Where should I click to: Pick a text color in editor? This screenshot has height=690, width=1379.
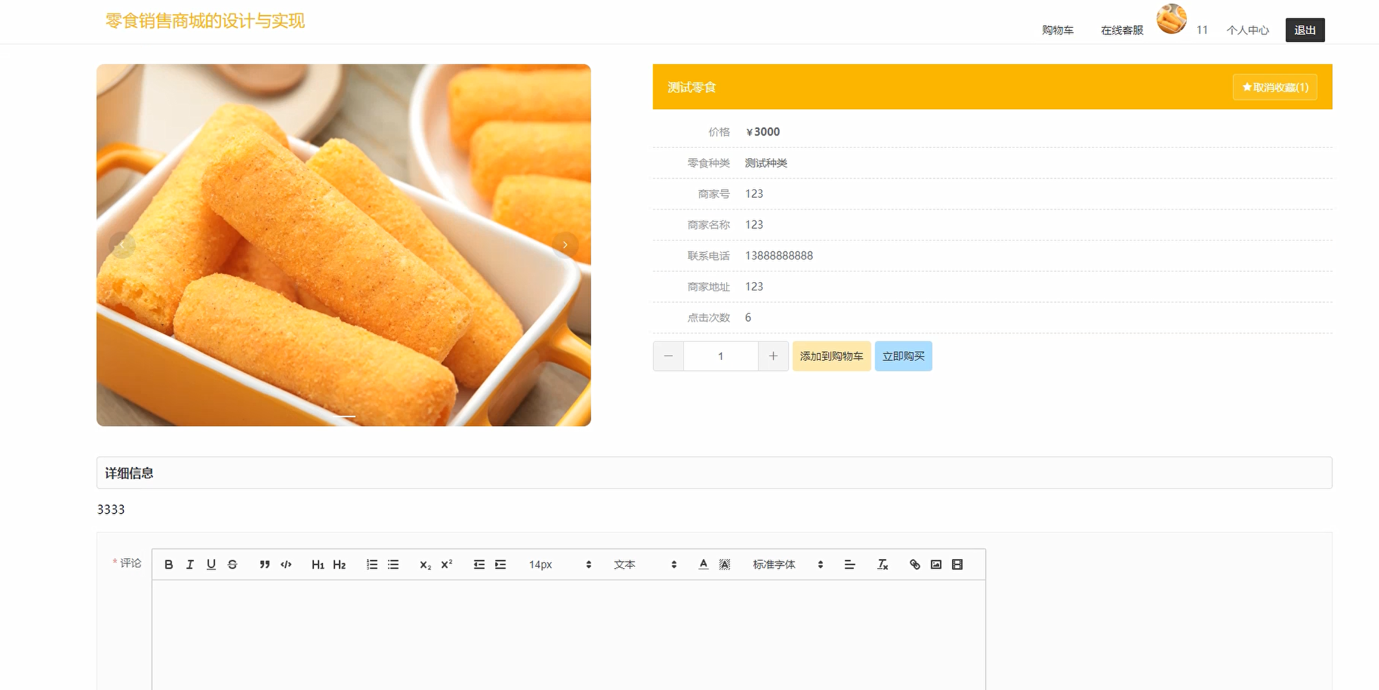(703, 565)
